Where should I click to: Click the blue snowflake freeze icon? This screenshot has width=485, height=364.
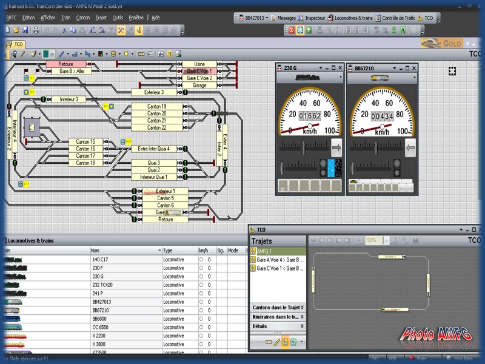(300, 30)
